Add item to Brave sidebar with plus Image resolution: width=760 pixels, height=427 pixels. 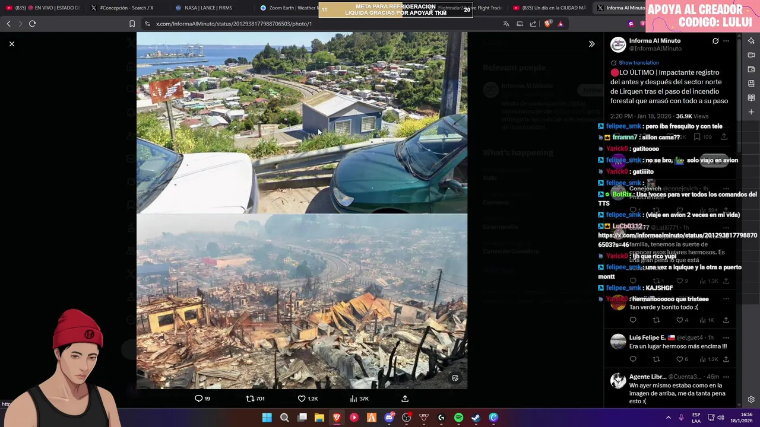(x=751, y=112)
